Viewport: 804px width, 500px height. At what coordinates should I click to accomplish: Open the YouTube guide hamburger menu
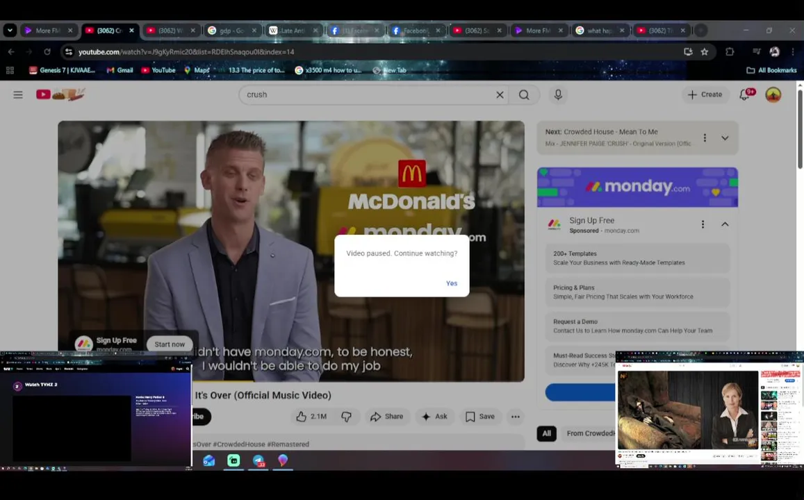coord(18,94)
